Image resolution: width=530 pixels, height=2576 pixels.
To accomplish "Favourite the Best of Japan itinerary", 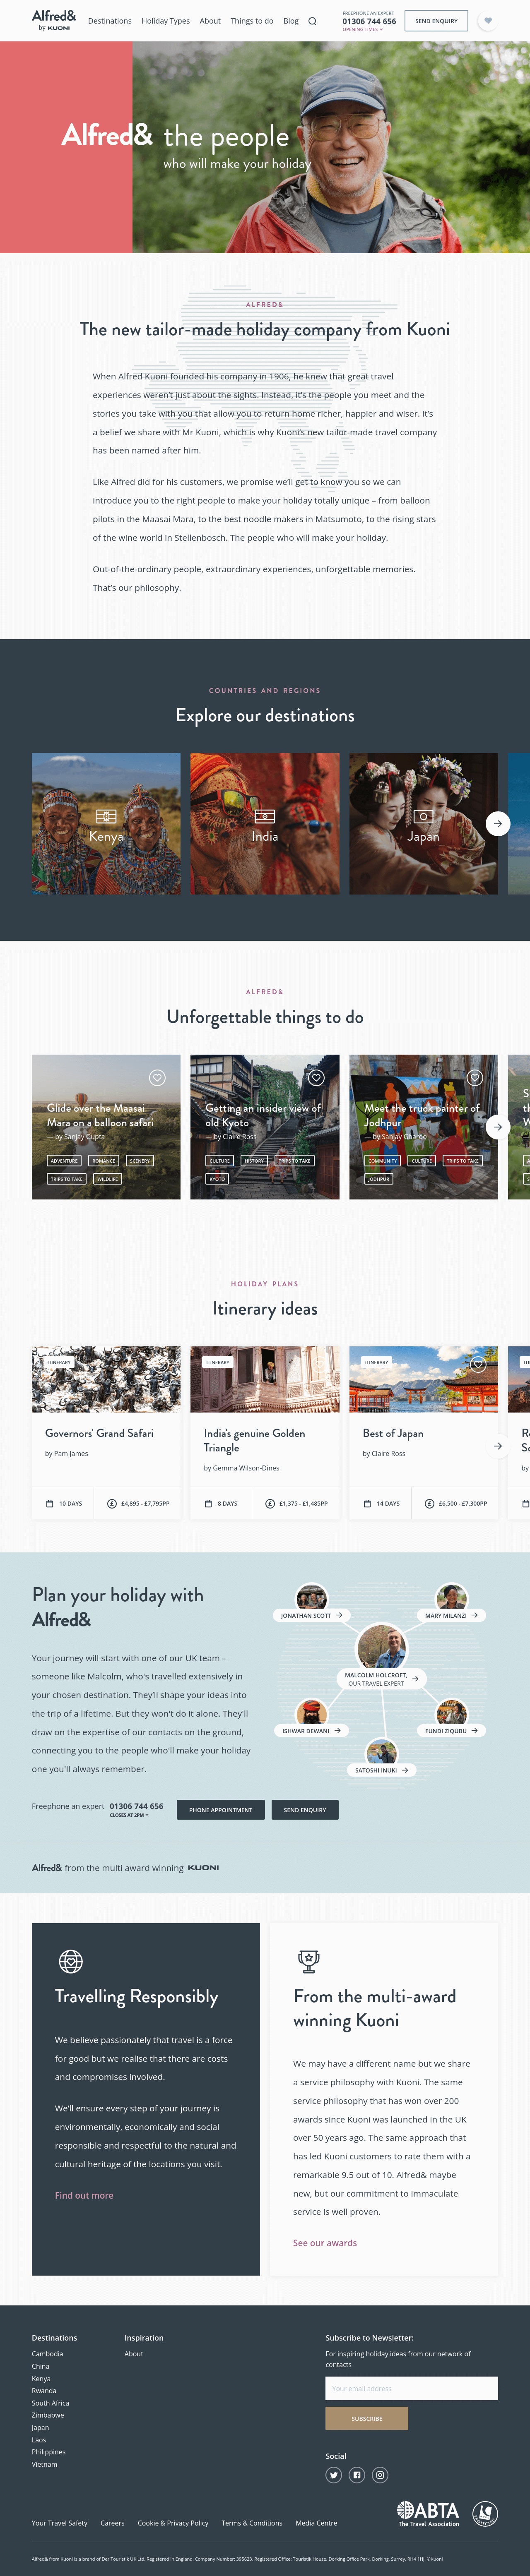I will click(x=478, y=1365).
